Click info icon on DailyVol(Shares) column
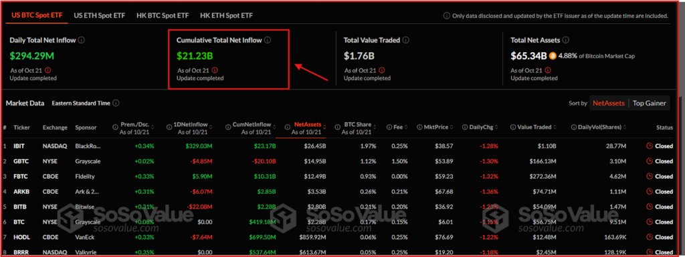Viewport: 685px width, 257px height. [x=574, y=127]
